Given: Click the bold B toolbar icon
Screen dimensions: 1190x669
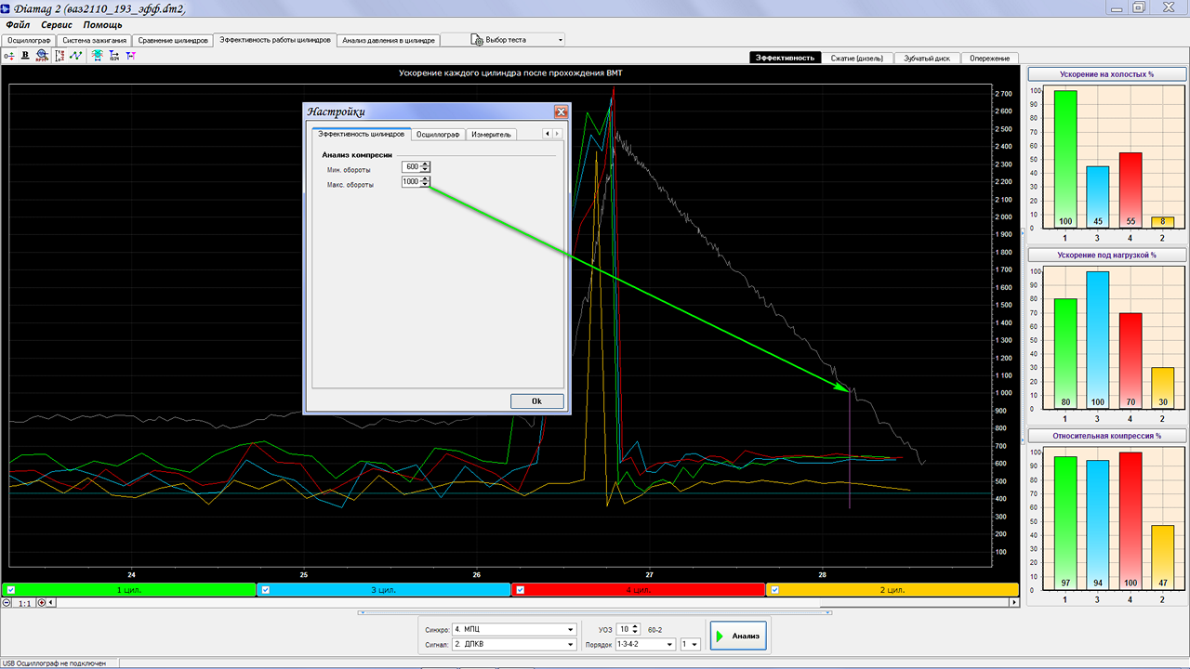Looking at the screenshot, I should [25, 56].
